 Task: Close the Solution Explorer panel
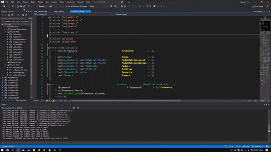pos(31,11)
